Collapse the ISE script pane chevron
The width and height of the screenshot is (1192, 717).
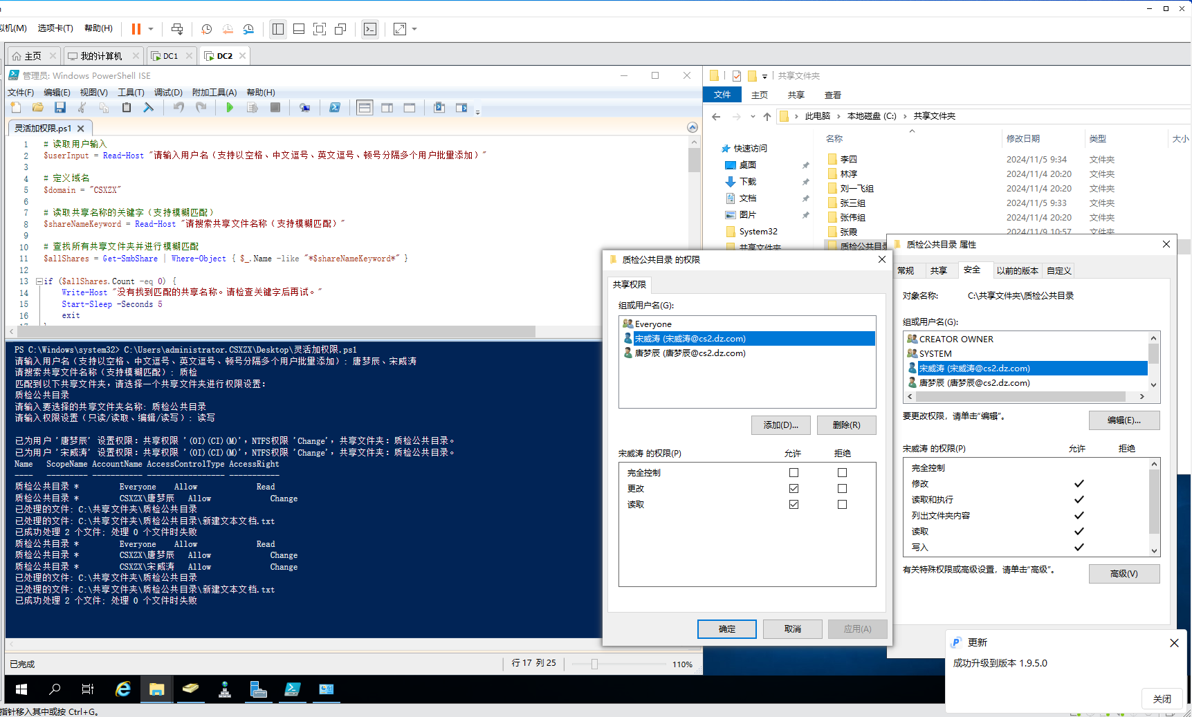(x=693, y=127)
